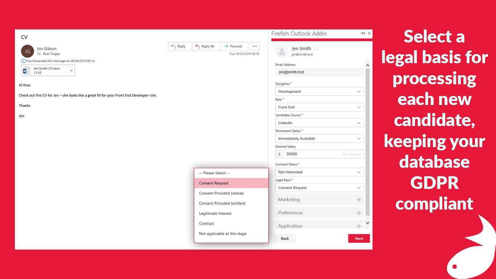
Task: Select 'Not applicable at this stage' option
Action: [x=231, y=234]
